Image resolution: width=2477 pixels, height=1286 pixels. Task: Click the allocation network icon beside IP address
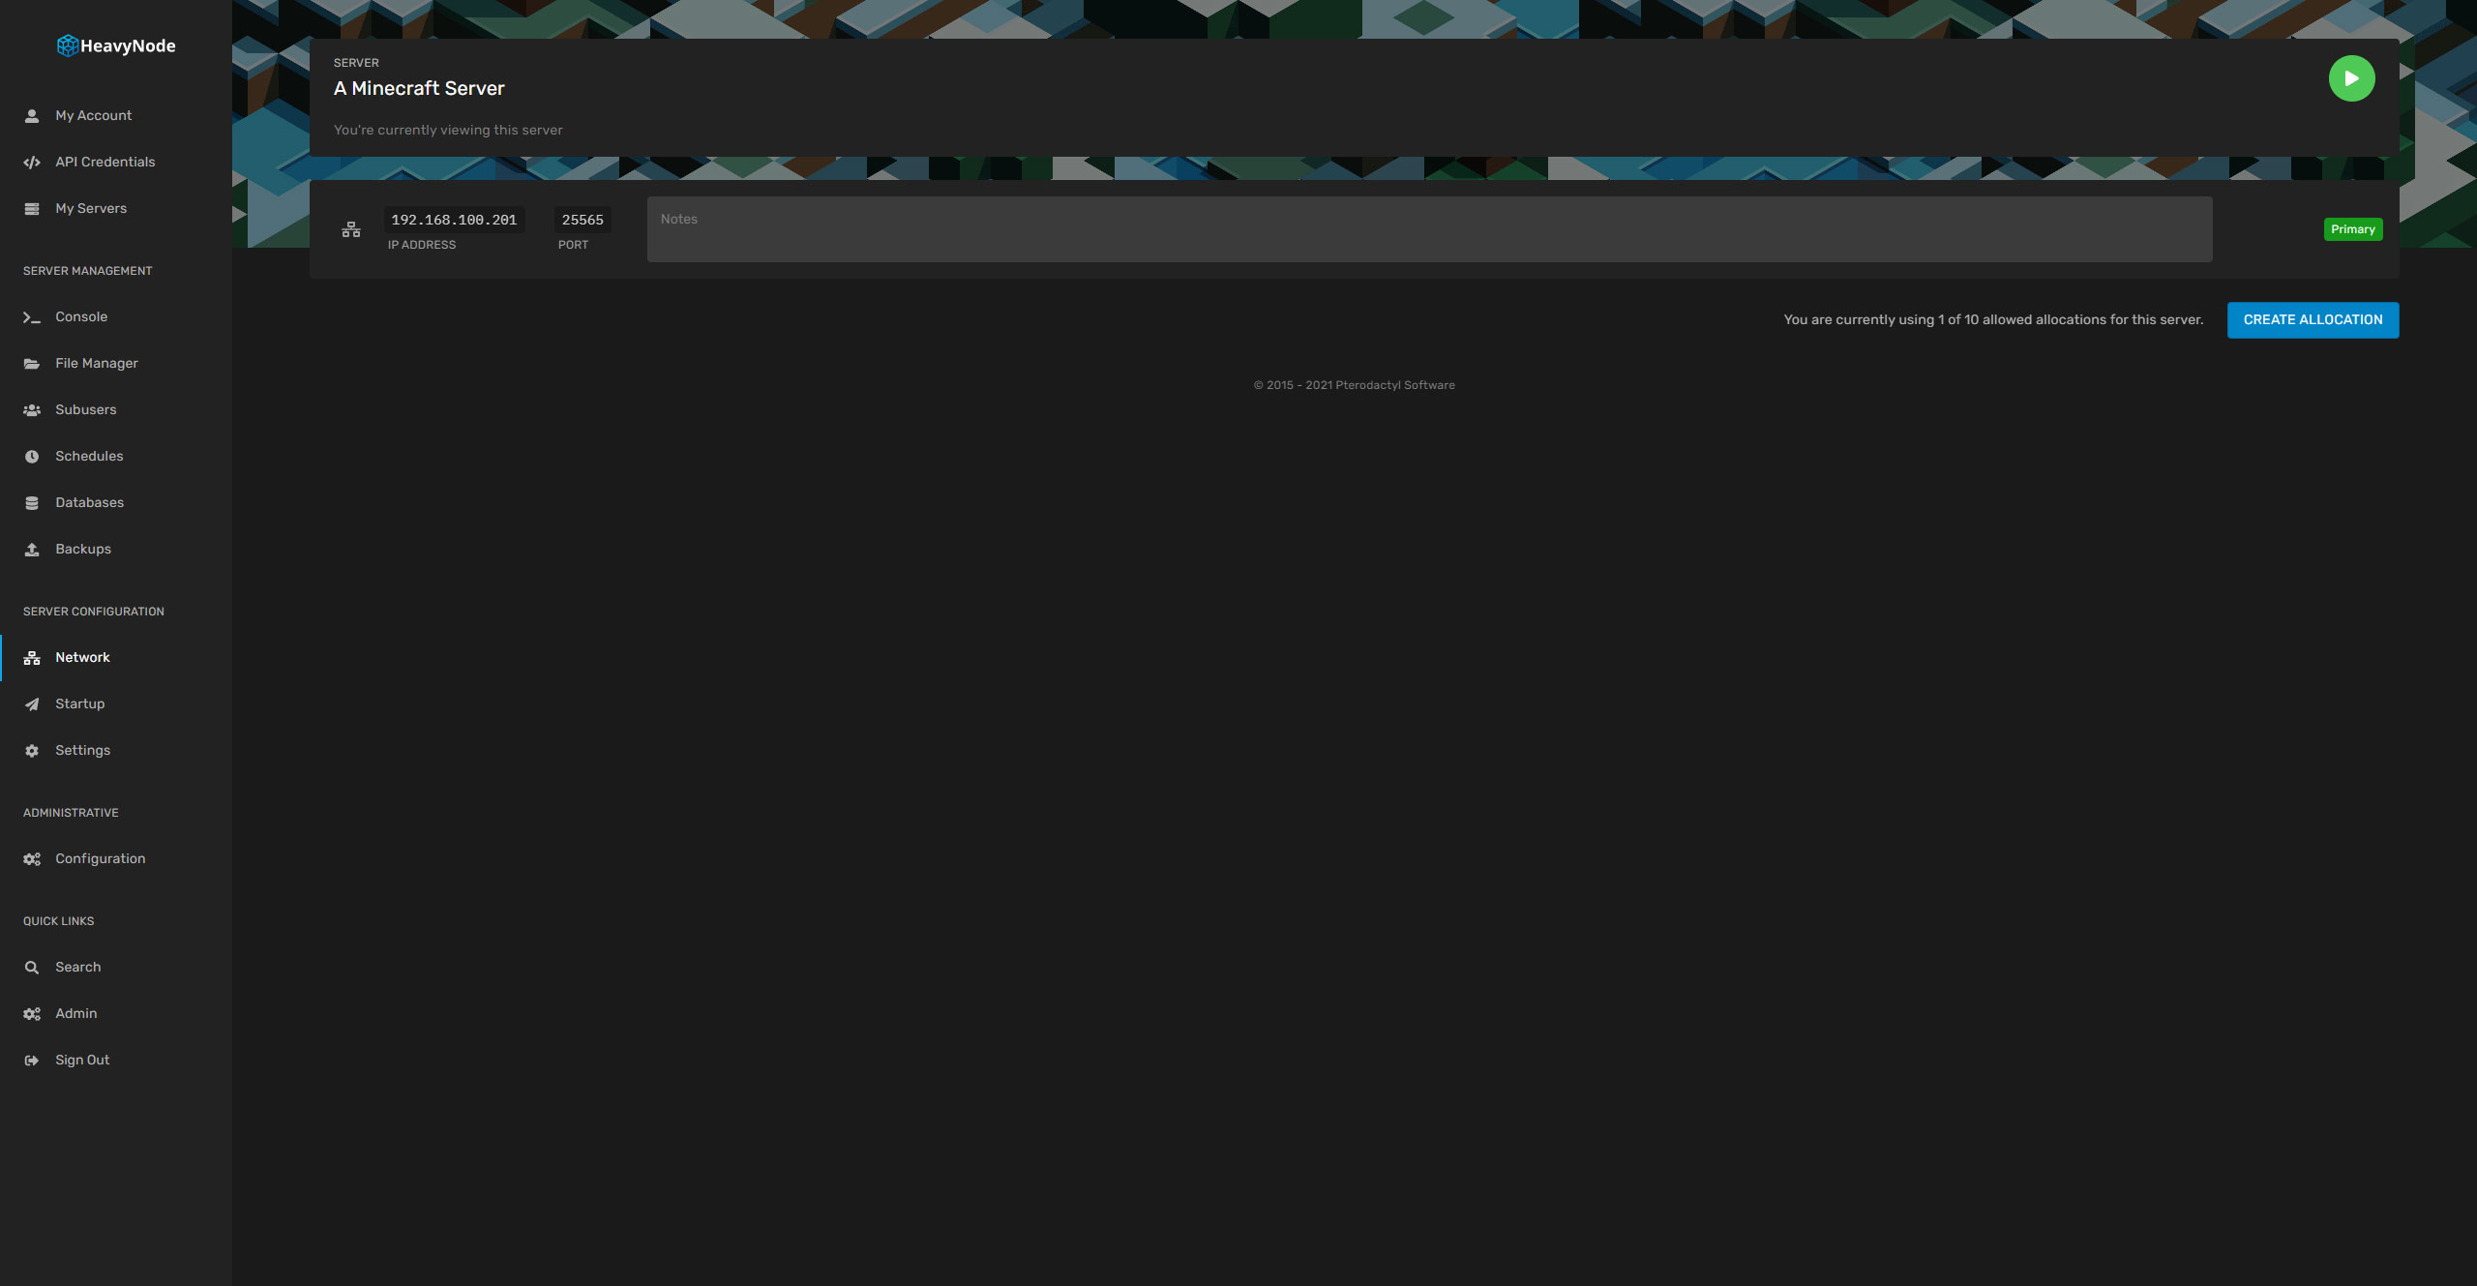[x=351, y=229]
